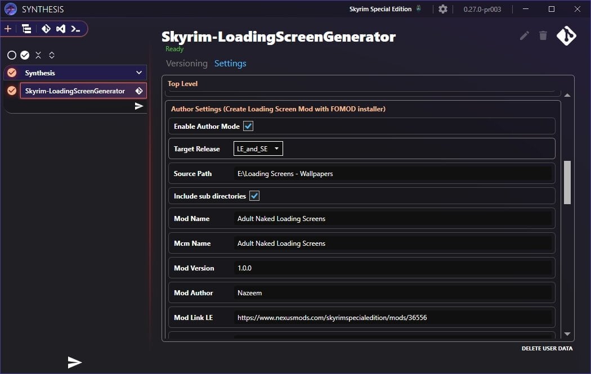Click the scroll down arrow
591x374 pixels.
point(567,334)
